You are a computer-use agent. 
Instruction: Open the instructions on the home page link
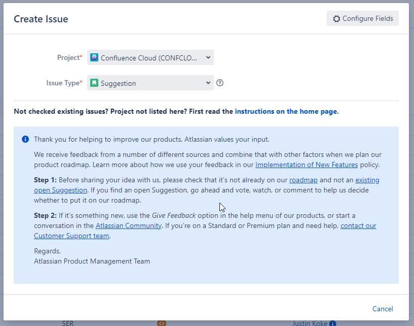[x=286, y=111]
